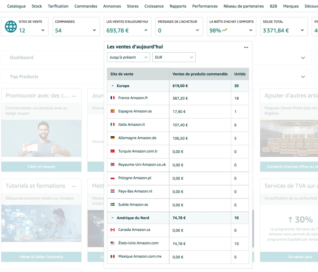
Task: Open Royaume-Uni Amazon.co.uk marketplace link
Action: pos(142,164)
